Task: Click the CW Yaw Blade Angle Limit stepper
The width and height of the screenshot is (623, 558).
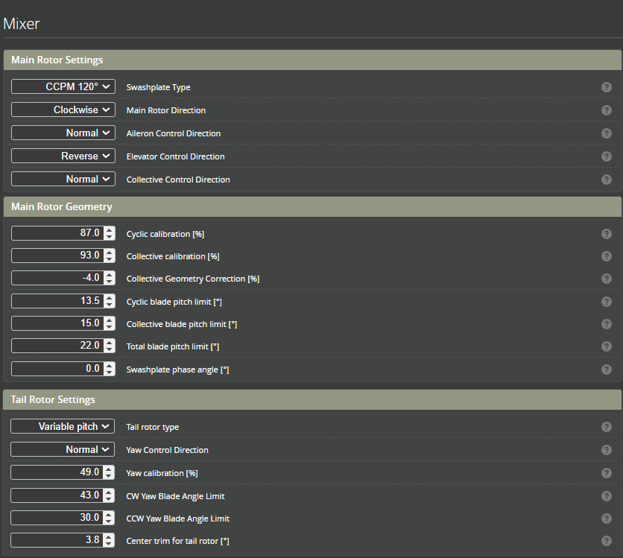Action: point(110,495)
